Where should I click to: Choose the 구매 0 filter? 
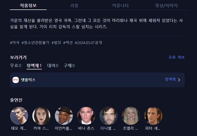pyautogui.click(x=69, y=66)
